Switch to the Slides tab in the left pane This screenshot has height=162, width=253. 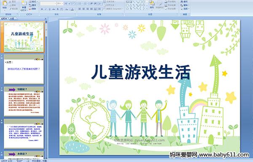pos(4,19)
